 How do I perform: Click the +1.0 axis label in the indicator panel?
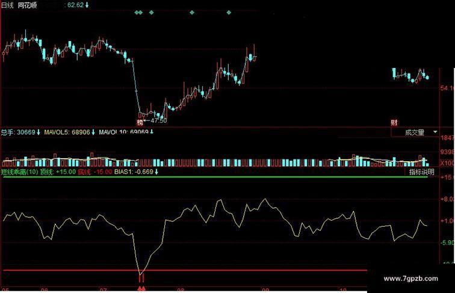point(447,221)
